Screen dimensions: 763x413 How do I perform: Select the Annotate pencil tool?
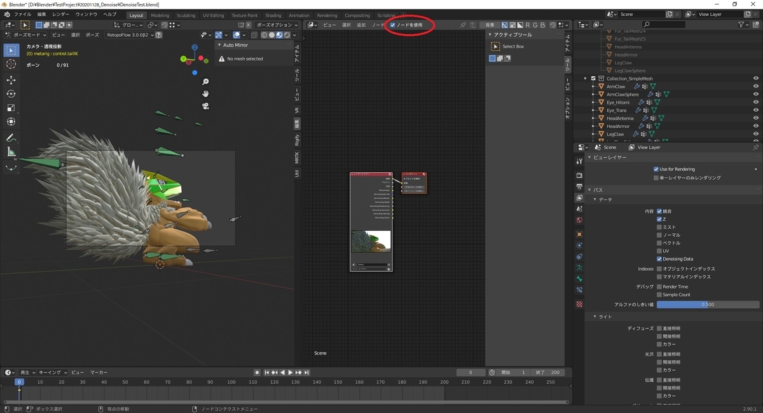click(11, 138)
